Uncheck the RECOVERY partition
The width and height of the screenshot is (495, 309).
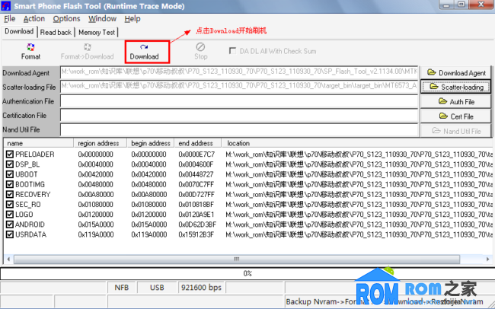coord(10,194)
